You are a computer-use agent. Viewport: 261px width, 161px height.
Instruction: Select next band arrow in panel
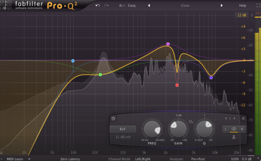[x=234, y=119]
